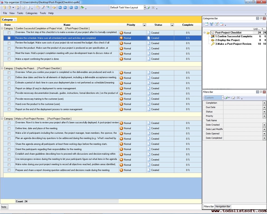Open the Due Date filter dropdown
Viewport: 267px width, 214px height.
coord(264,107)
